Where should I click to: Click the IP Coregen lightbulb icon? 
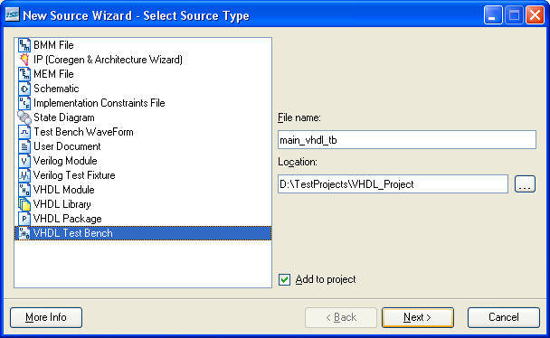[x=24, y=60]
